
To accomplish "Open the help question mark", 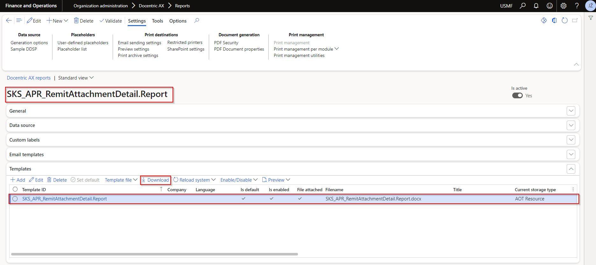I will [577, 6].
